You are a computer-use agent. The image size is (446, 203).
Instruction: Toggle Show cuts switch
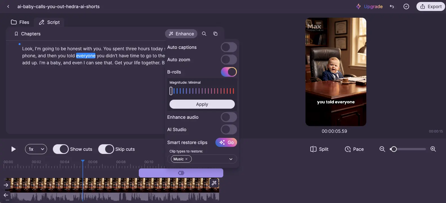point(61,149)
